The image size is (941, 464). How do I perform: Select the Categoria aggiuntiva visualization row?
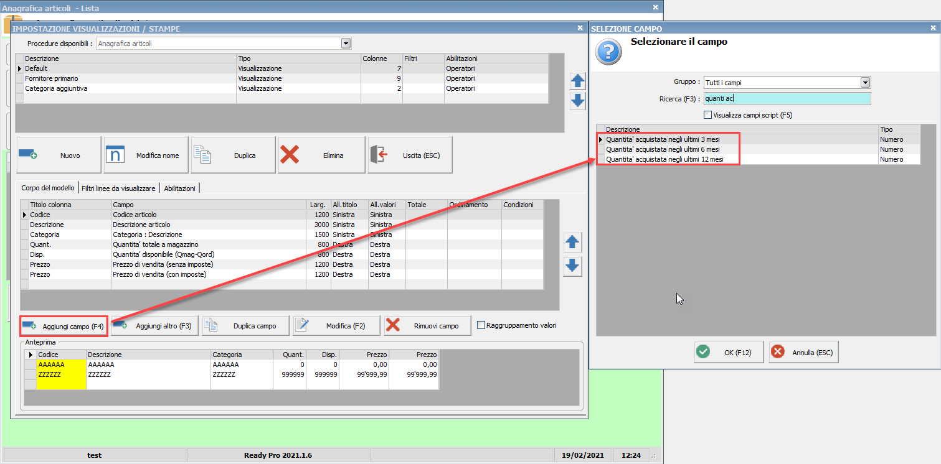coord(282,88)
